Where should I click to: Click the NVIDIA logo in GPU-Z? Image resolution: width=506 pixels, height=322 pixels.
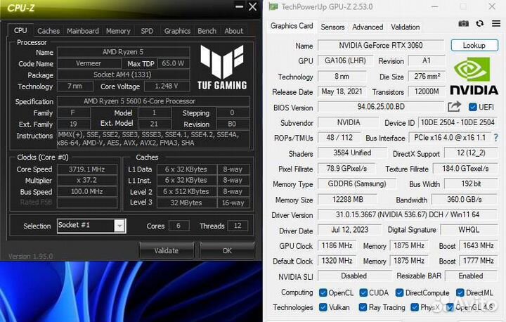click(x=474, y=76)
